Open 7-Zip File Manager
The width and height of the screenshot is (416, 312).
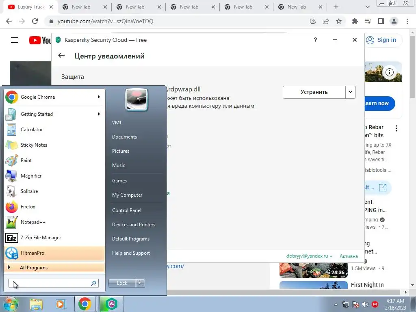point(54,237)
